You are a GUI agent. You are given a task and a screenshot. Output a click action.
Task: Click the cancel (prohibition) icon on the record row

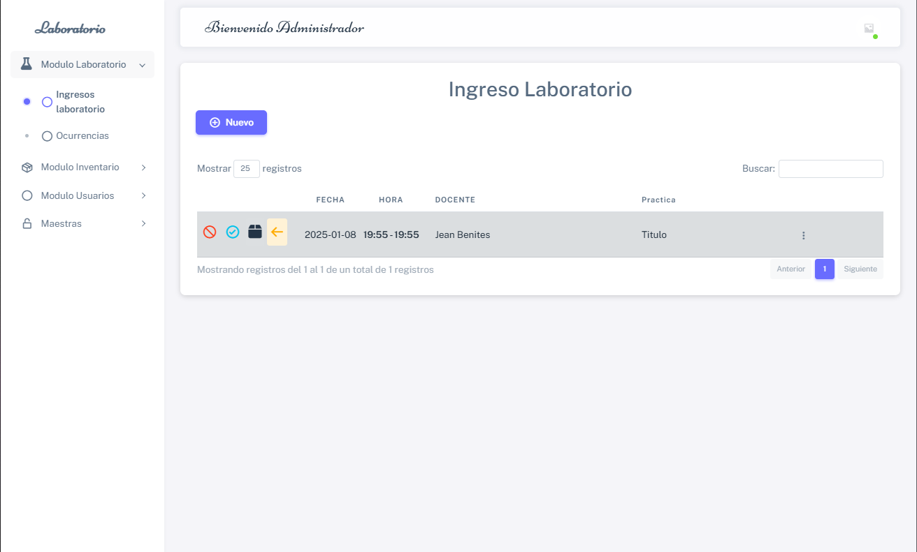(210, 232)
